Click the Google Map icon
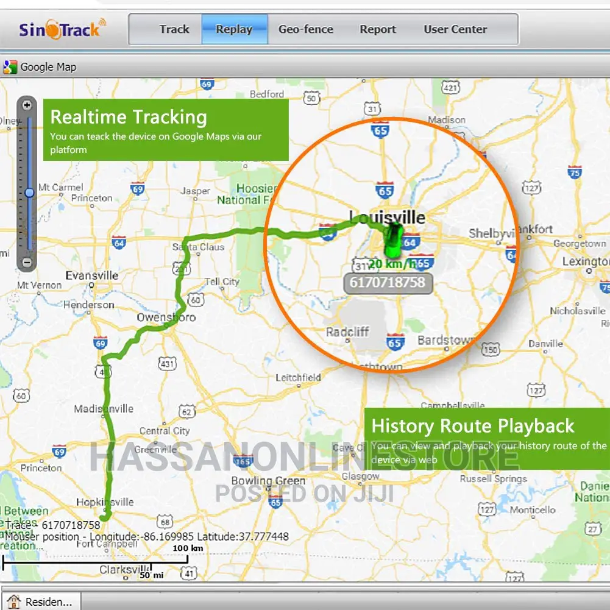Screen dimensions: 610x610 point(10,67)
